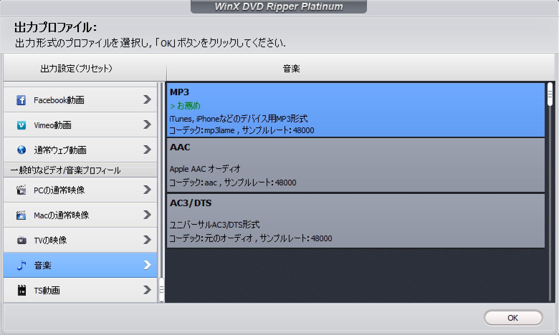This screenshot has height=335, width=559.
Task: Click text コーデック:mp3lame, サンプルレート:48000
Action: pos(242,130)
